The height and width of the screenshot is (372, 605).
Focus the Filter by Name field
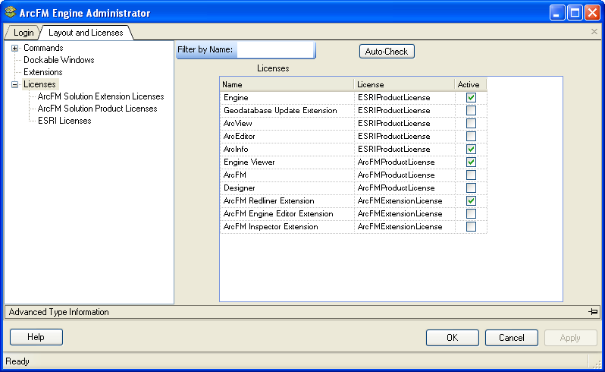275,50
